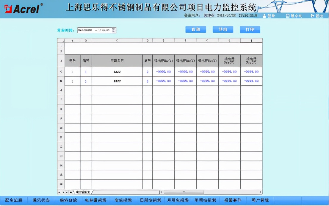Viewport: 329px width, 206px height.
Task: Click the 相电压Uc(V) header cell
Action: click(208, 61)
